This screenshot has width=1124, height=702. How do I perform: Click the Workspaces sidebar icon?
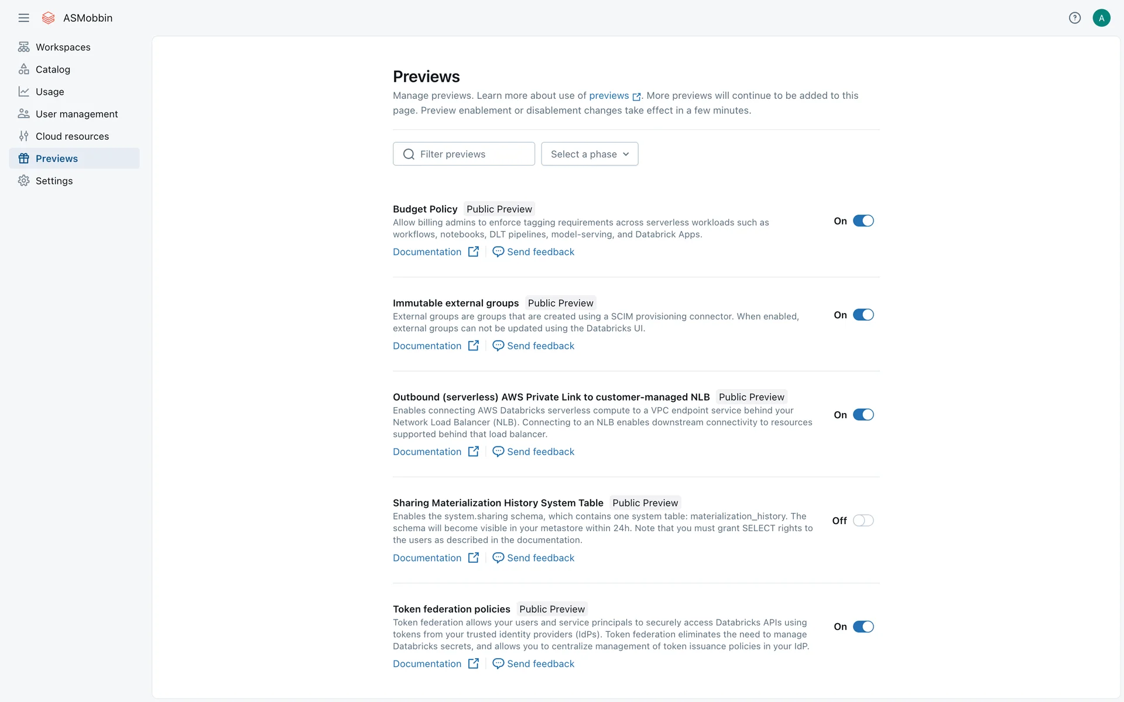pyautogui.click(x=23, y=47)
